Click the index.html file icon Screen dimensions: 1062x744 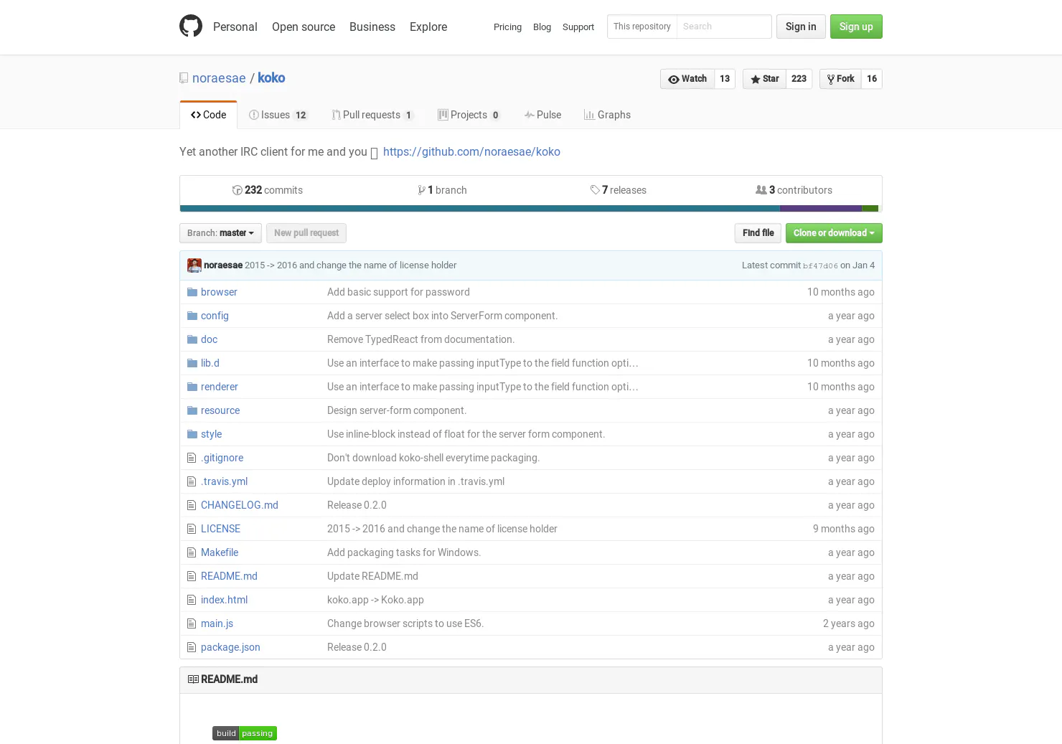click(x=191, y=600)
